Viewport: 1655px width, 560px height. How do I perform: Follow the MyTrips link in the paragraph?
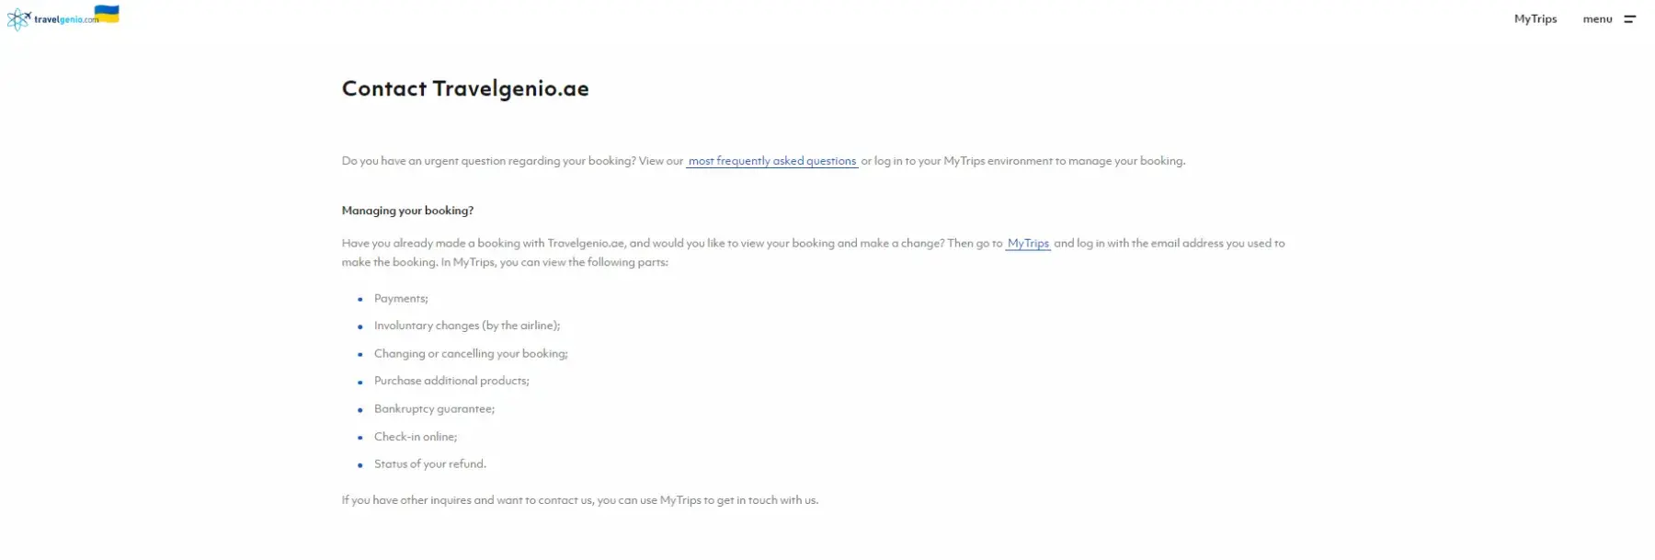[x=1028, y=244]
